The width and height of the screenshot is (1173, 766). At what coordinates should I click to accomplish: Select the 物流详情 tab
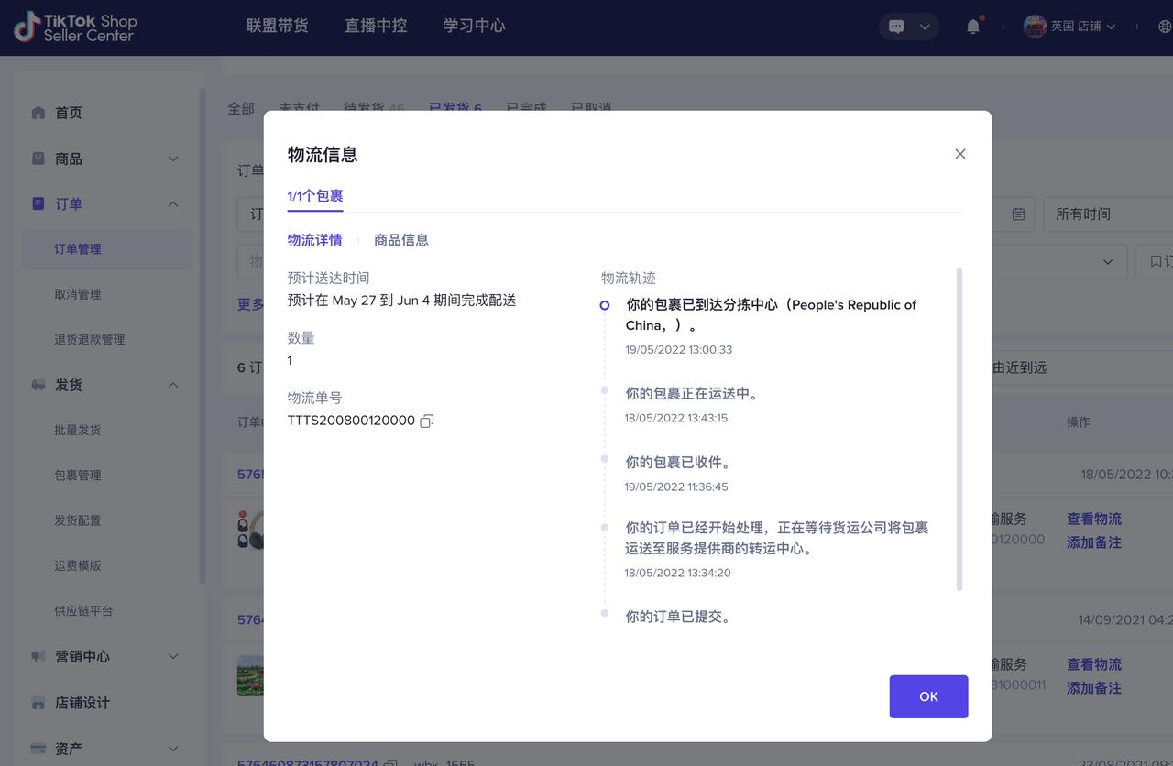[314, 240]
